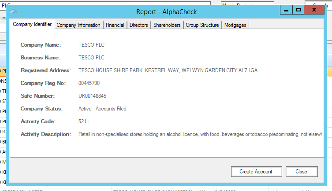
Task: Click the Activity Description: label
Action: (46, 134)
